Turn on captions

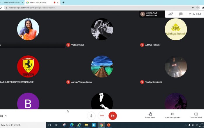[173, 115]
